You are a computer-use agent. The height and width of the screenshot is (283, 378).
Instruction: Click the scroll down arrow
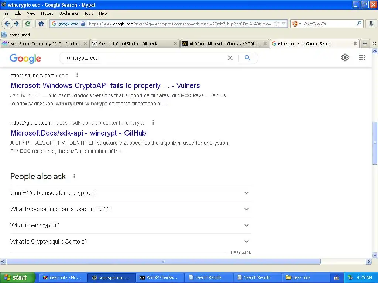pyautogui.click(x=375, y=255)
